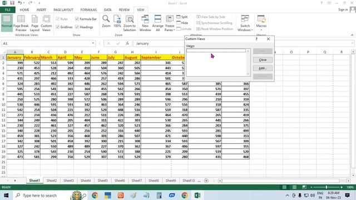This screenshot has height=200, width=356.
Task: Open Page Break Preview view
Action: pyautogui.click(x=21, y=23)
